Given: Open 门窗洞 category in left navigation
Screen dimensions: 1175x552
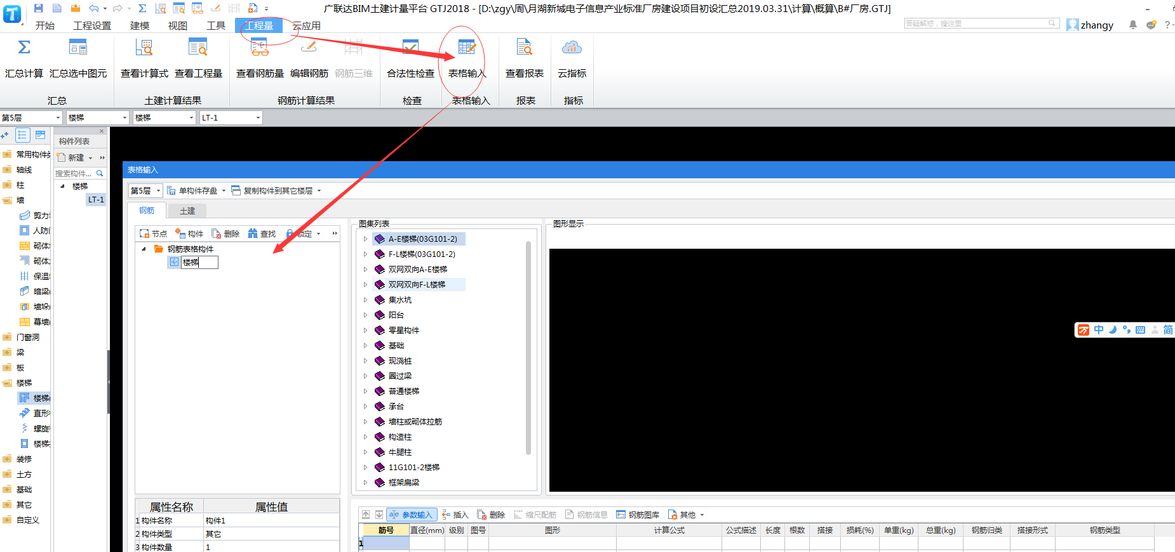Looking at the screenshot, I should point(27,338).
